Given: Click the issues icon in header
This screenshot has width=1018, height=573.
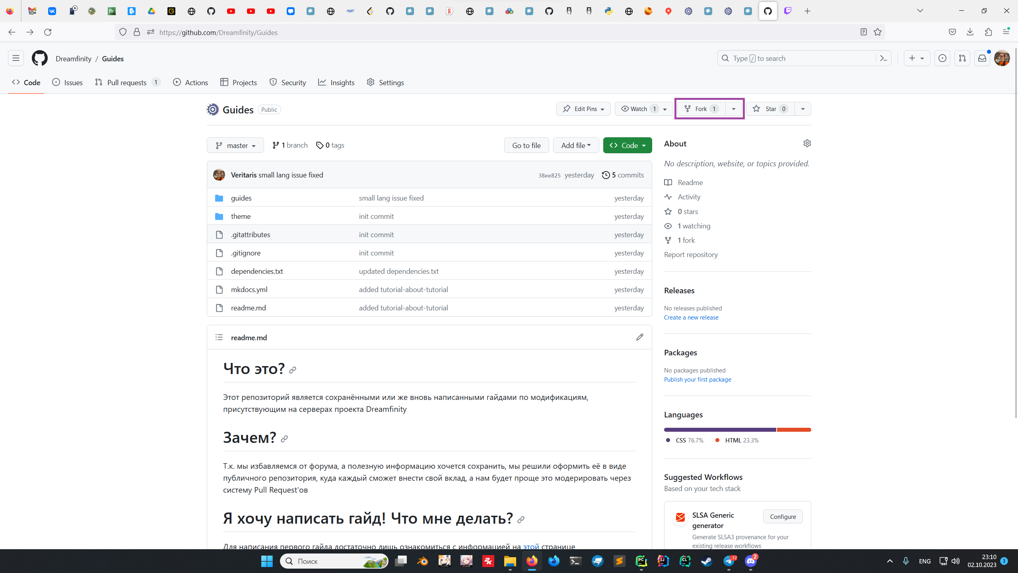Looking at the screenshot, I should pyautogui.click(x=942, y=58).
